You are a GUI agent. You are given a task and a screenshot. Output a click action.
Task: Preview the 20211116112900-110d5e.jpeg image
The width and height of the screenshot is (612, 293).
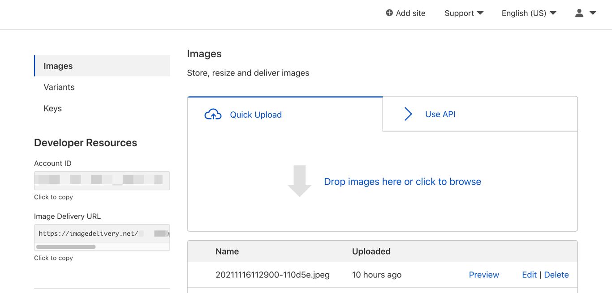point(484,275)
